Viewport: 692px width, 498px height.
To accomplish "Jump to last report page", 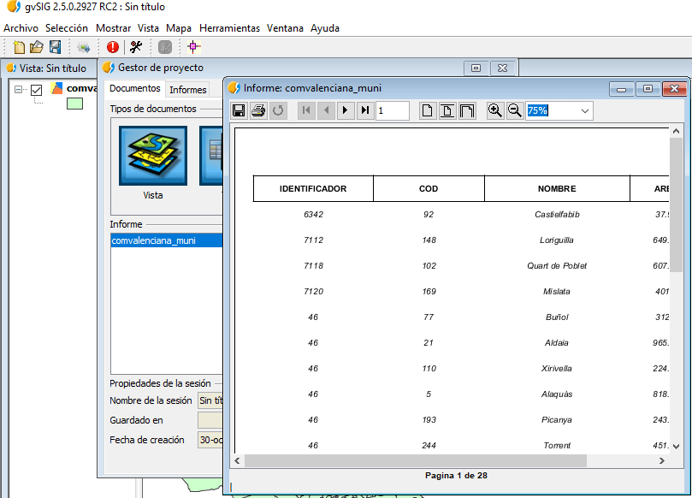I will (365, 110).
